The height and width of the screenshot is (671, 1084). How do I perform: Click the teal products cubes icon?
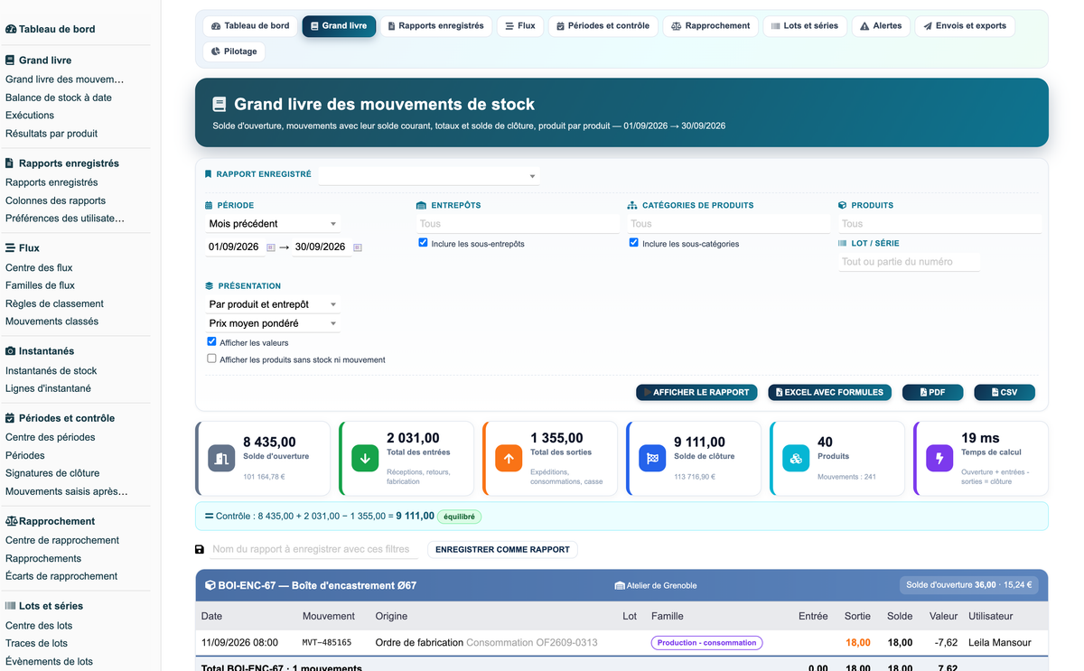tap(796, 458)
